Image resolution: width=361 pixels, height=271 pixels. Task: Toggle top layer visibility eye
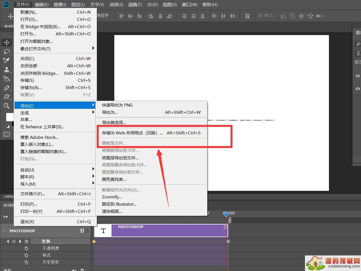(x=358, y=76)
